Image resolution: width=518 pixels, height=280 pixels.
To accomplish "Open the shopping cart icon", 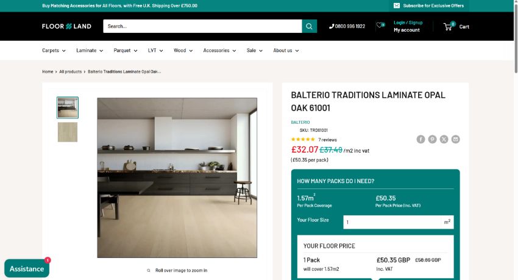I will pyautogui.click(x=449, y=26).
